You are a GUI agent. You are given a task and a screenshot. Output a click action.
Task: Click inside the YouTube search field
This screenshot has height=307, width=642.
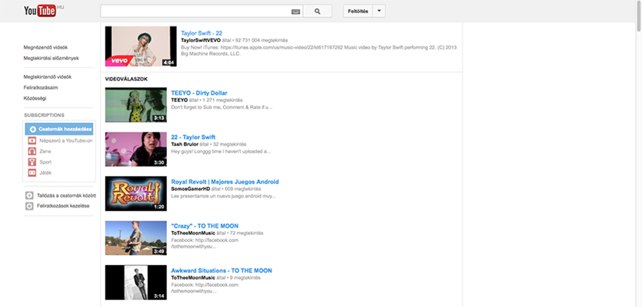click(195, 11)
